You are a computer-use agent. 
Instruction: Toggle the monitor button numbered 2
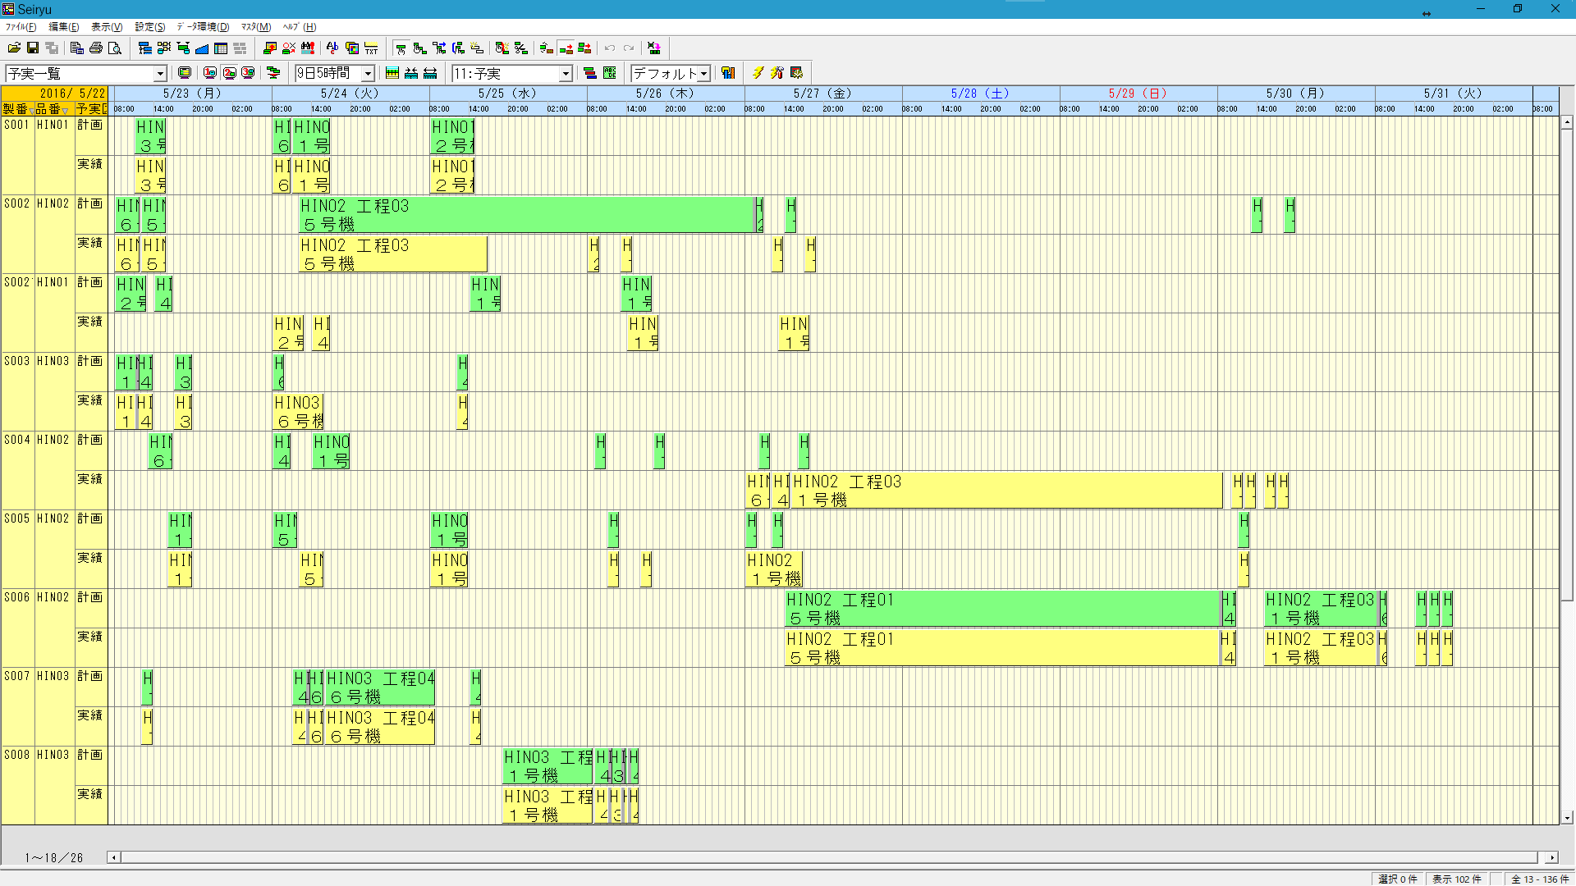click(229, 73)
